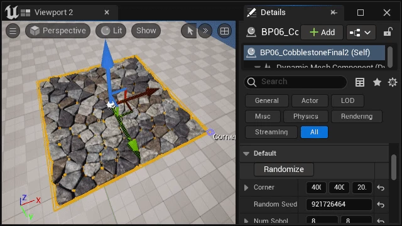The image size is (402, 226).
Task: Select BP06_CobblestoneFinal2 (Self) in component tree
Action: [x=314, y=53]
